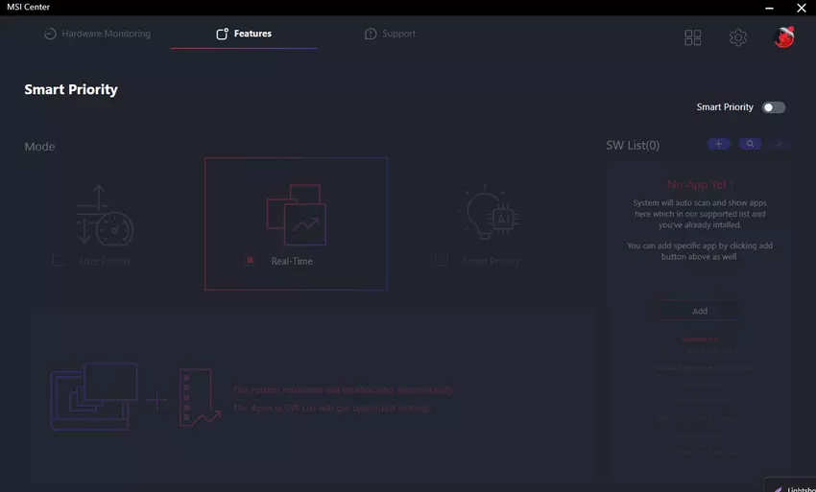Click the Real-Time mode label
The image size is (816, 492).
[x=292, y=261]
